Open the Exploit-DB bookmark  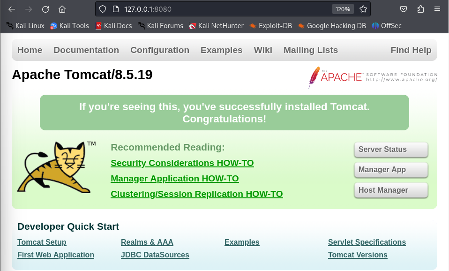point(270,26)
